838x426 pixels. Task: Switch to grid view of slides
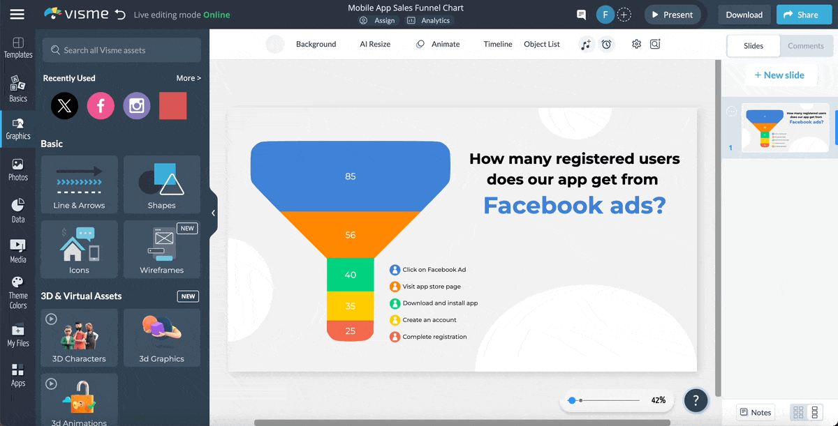pyautogui.click(x=798, y=412)
